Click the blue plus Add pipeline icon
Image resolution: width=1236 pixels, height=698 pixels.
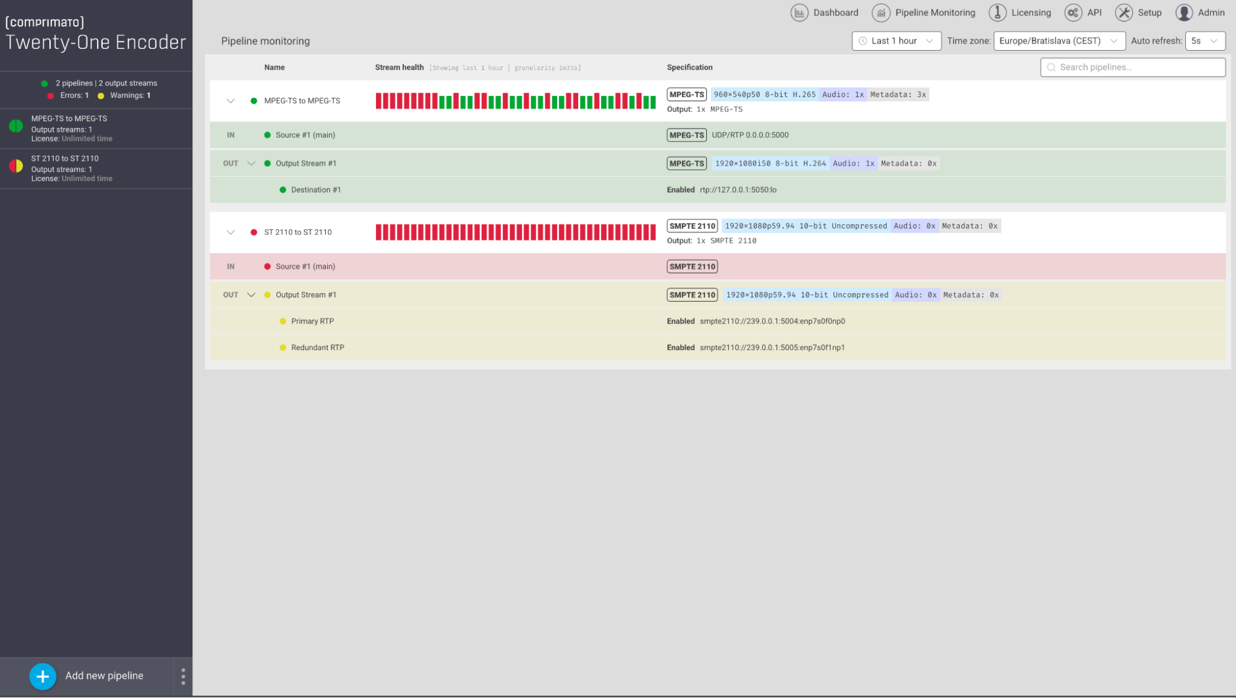[43, 676]
